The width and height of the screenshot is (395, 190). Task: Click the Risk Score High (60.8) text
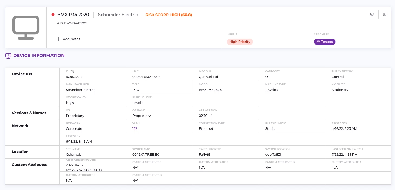click(169, 15)
